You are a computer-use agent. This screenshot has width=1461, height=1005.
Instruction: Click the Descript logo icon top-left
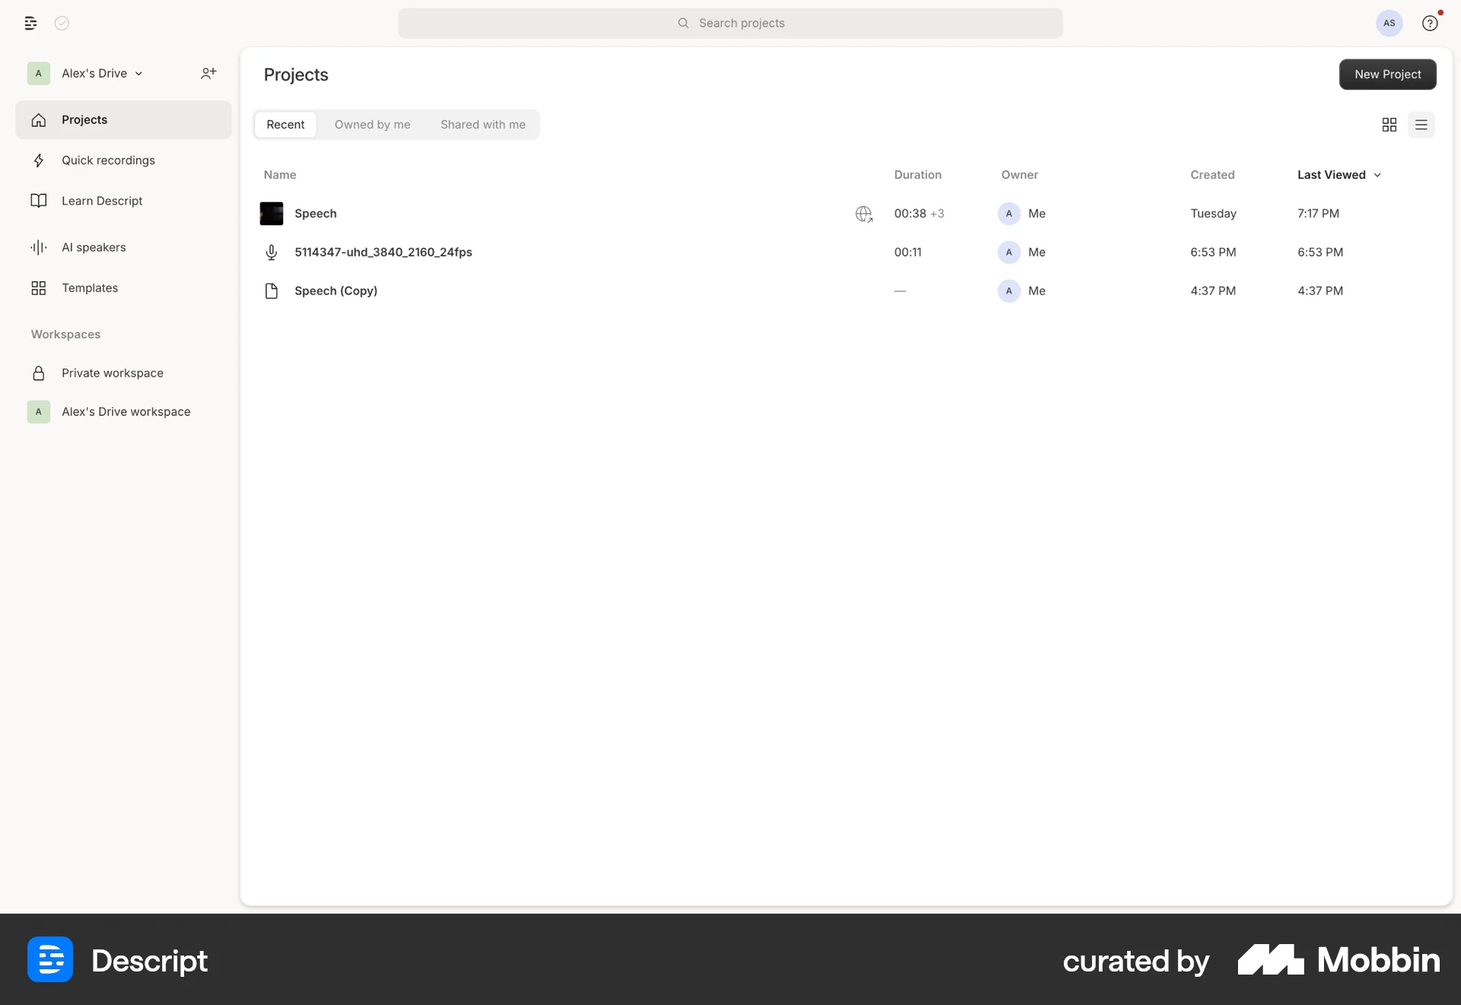click(30, 23)
